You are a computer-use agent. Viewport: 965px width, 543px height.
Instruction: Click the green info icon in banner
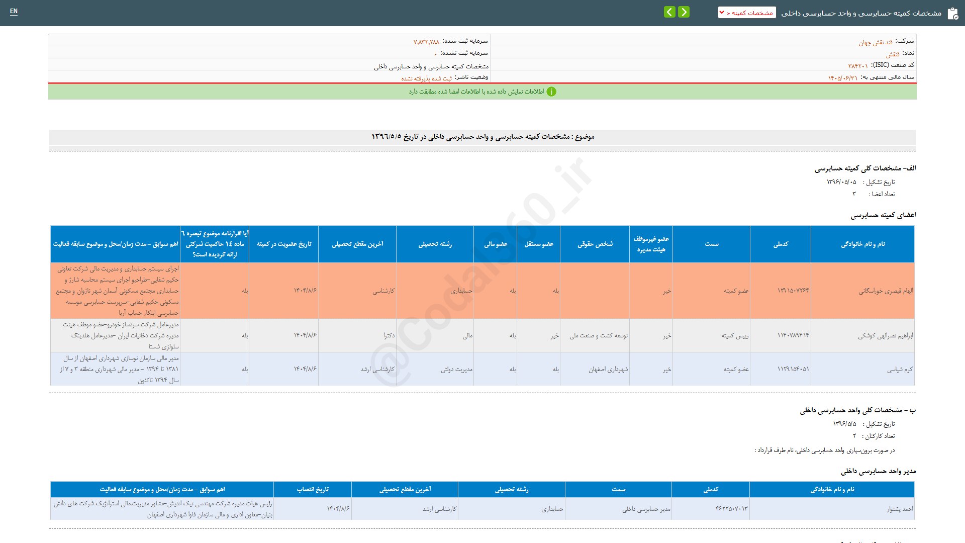(551, 92)
